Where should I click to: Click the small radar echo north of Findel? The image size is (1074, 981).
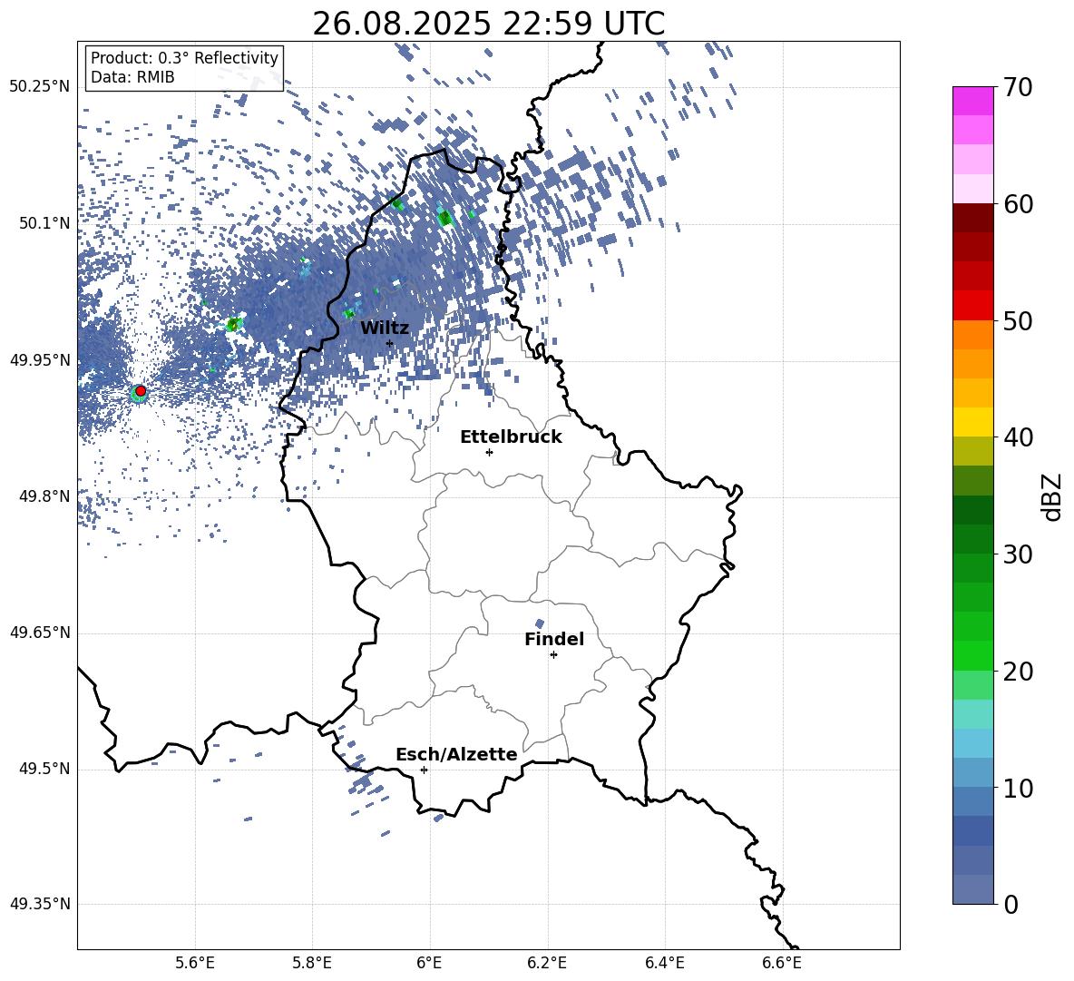click(540, 623)
